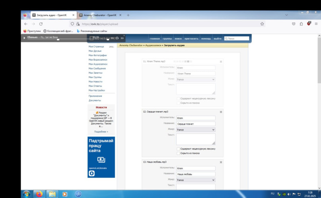This screenshot has width=321, height=198.
Task: Remove the Наша любовь.mp3 upload entry
Action: click(221, 162)
